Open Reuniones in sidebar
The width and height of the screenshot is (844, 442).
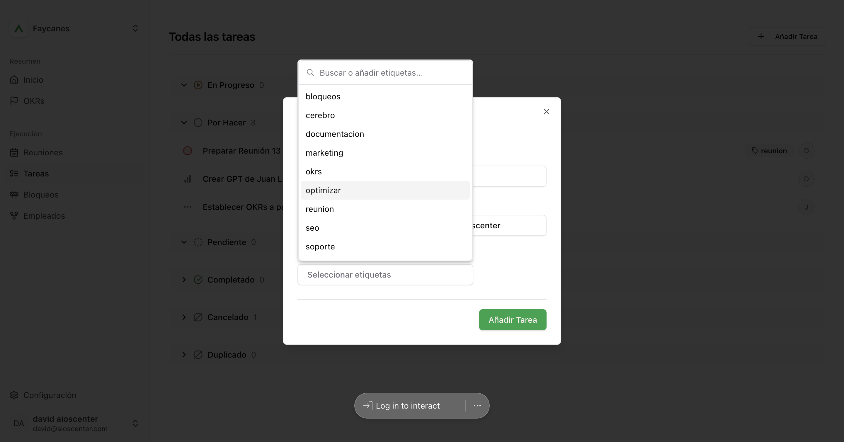[75, 153]
